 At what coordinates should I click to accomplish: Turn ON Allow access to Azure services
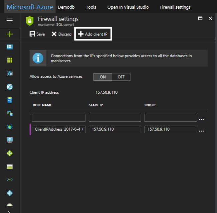103,77
